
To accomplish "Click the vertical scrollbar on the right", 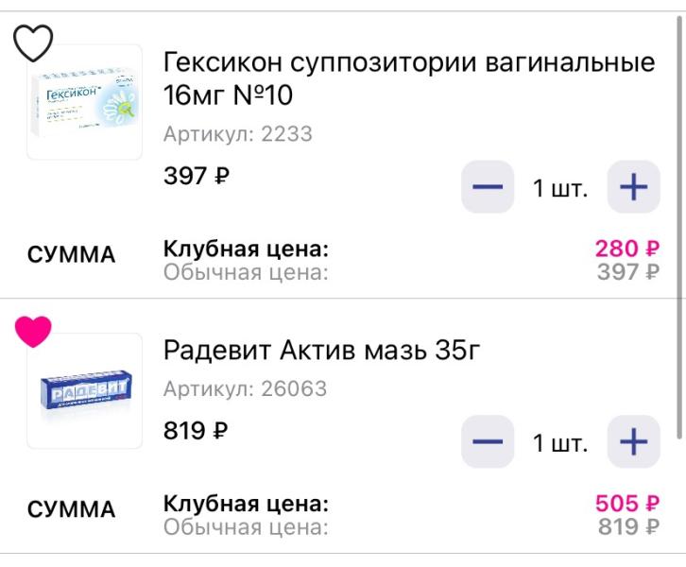I will [x=680, y=227].
